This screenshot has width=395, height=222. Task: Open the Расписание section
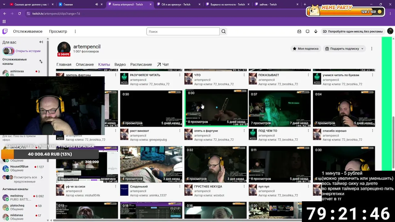coord(141,64)
